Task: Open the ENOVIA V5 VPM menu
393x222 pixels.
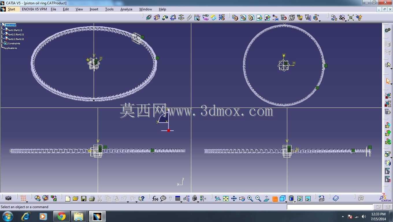Action: pyautogui.click(x=34, y=9)
